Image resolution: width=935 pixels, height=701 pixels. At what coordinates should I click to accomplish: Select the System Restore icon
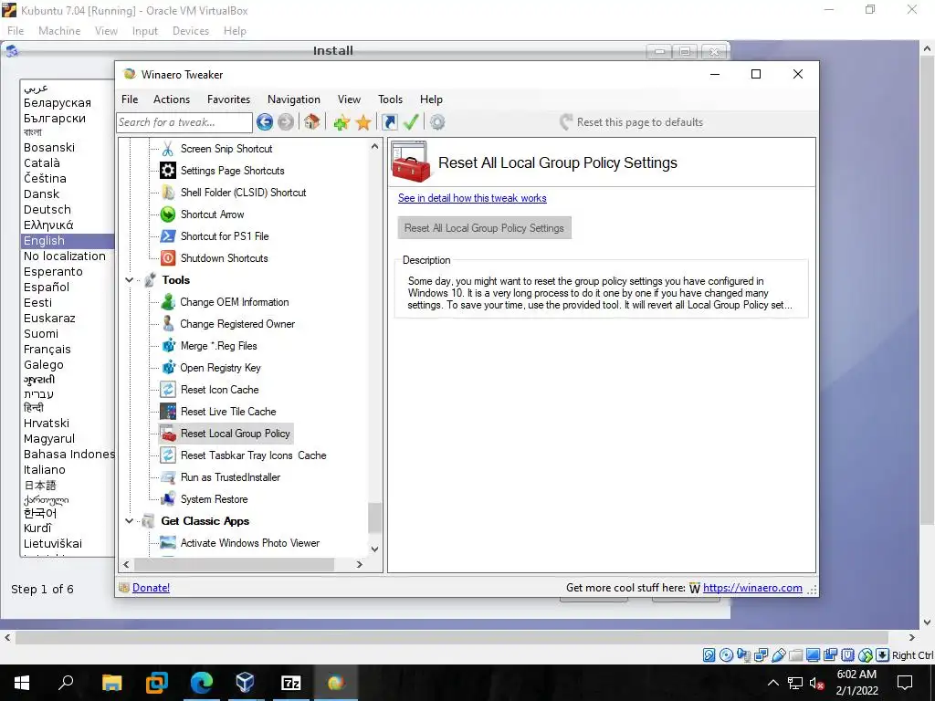(168, 499)
